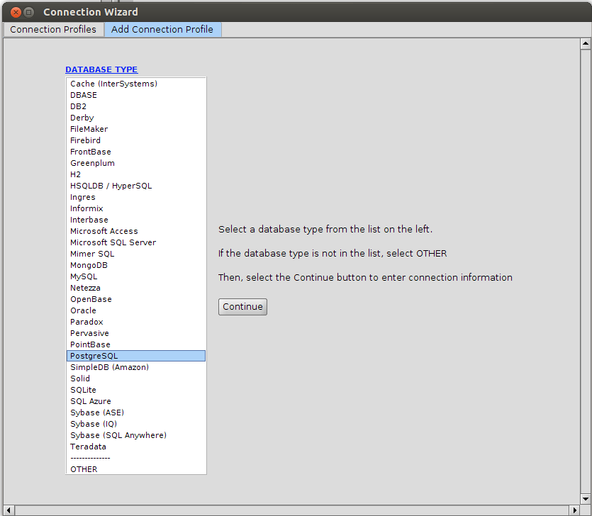Open the Add Connection Profile tab

162,29
